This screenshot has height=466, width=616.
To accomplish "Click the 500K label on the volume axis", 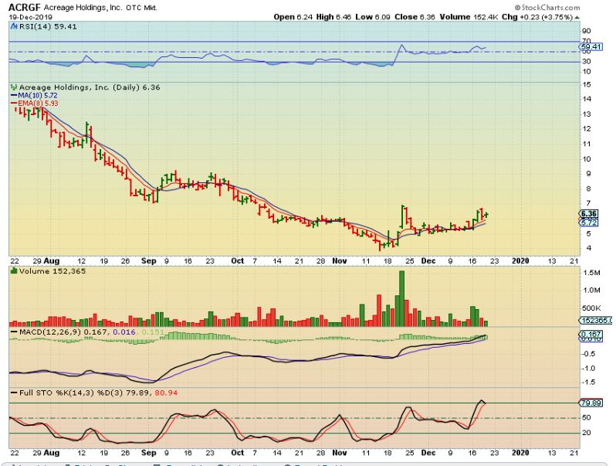I will click(591, 308).
